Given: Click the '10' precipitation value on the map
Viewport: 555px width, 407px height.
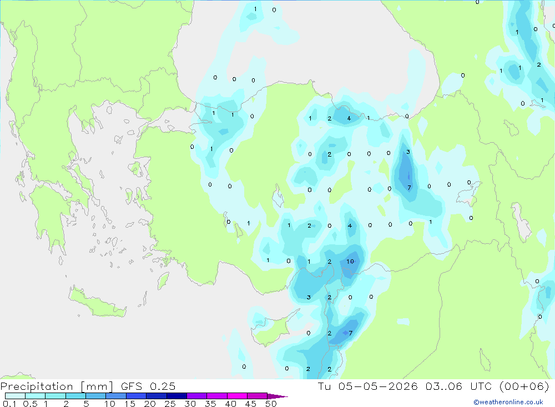Looking at the screenshot, I should pyautogui.click(x=350, y=262).
